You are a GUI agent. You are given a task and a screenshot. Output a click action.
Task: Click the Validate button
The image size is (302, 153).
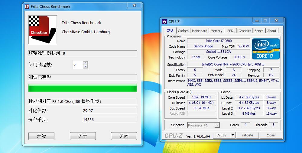tap(248, 135)
